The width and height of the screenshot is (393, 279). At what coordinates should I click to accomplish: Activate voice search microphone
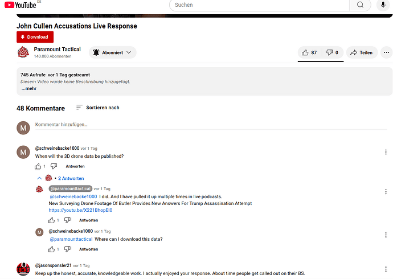click(383, 5)
